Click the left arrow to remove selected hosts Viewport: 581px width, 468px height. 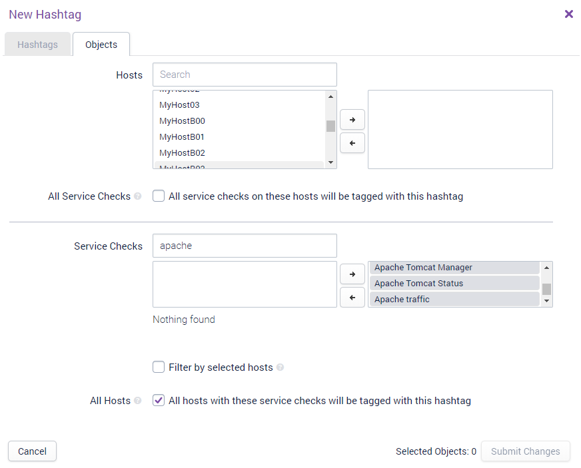pos(352,143)
